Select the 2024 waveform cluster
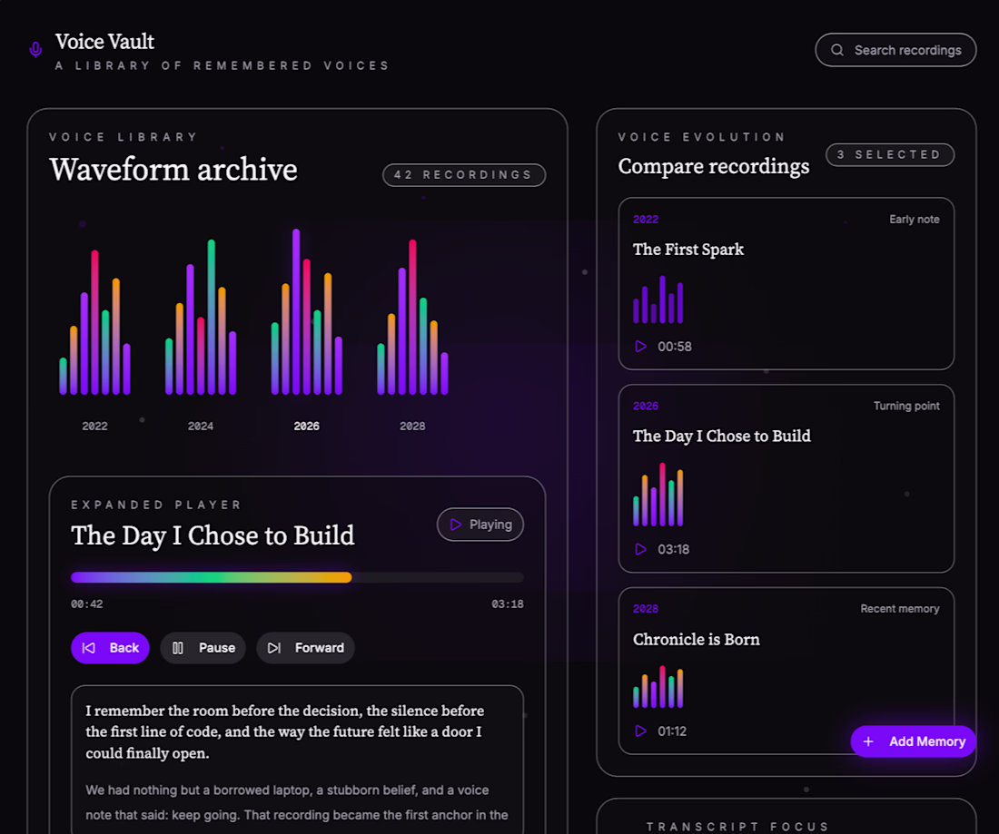 click(201, 317)
